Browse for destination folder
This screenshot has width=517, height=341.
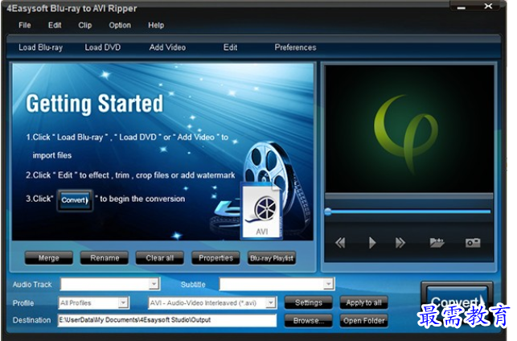(309, 320)
